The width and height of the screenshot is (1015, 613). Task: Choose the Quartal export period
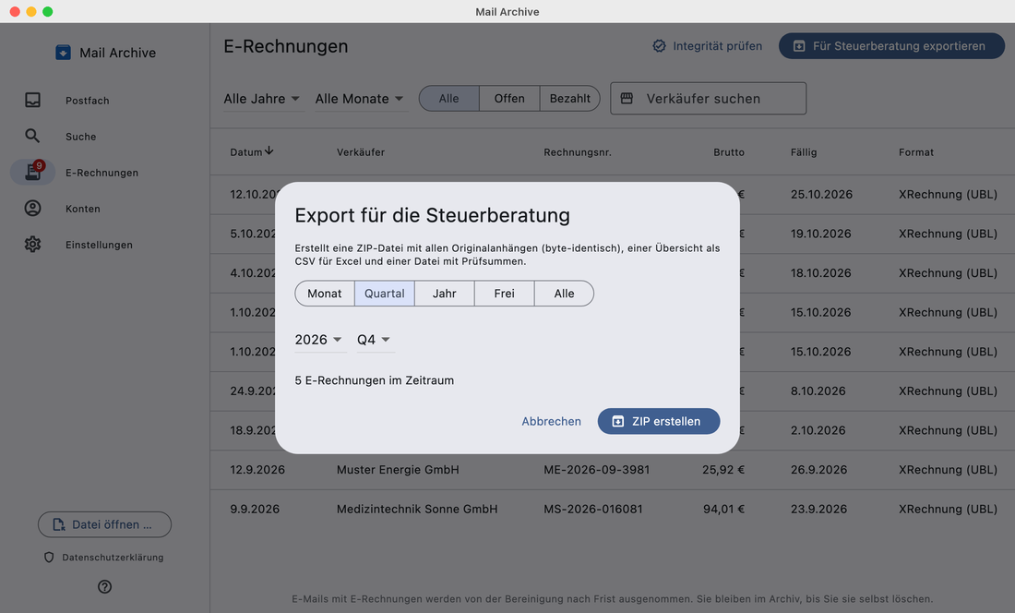click(x=385, y=294)
